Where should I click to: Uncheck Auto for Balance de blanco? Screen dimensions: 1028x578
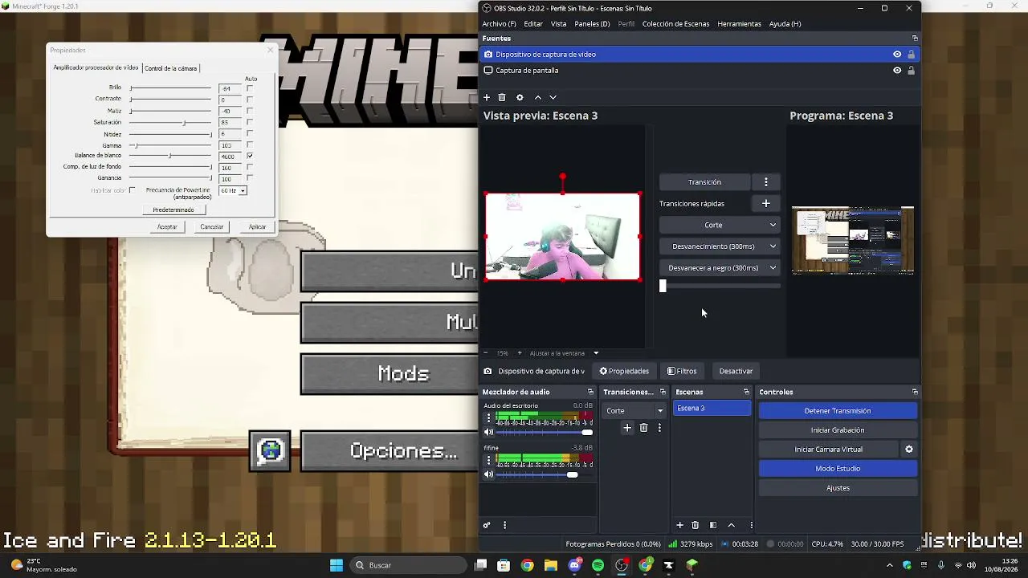pos(250,156)
